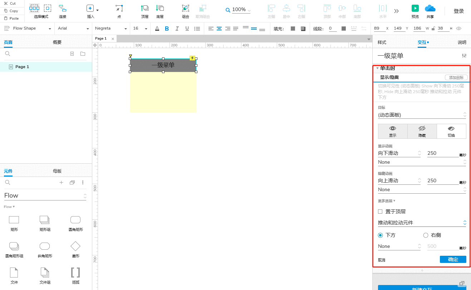This screenshot has width=471, height=290.
Task: Open the 向下滑动 show animation dropdown
Action: click(399, 153)
